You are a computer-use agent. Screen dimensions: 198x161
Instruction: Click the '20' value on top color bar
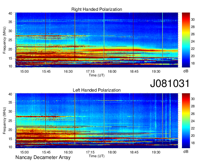193,56
